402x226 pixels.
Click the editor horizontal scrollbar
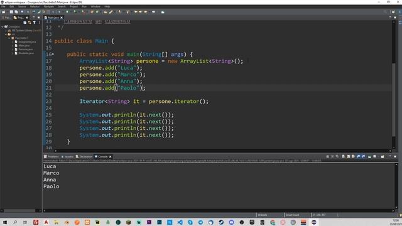(223, 151)
